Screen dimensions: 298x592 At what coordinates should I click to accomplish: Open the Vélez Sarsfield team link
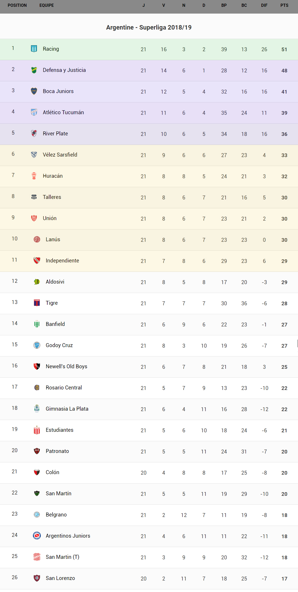click(60, 155)
